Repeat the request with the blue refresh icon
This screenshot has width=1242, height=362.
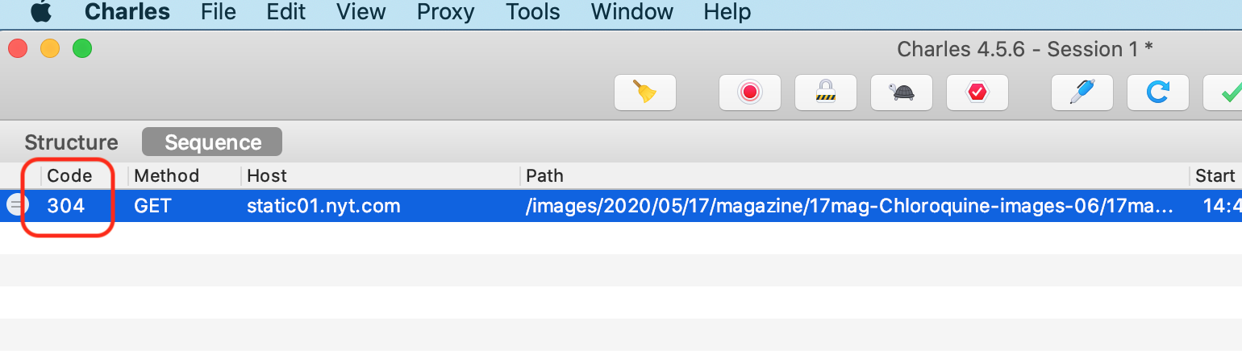[x=1157, y=93]
